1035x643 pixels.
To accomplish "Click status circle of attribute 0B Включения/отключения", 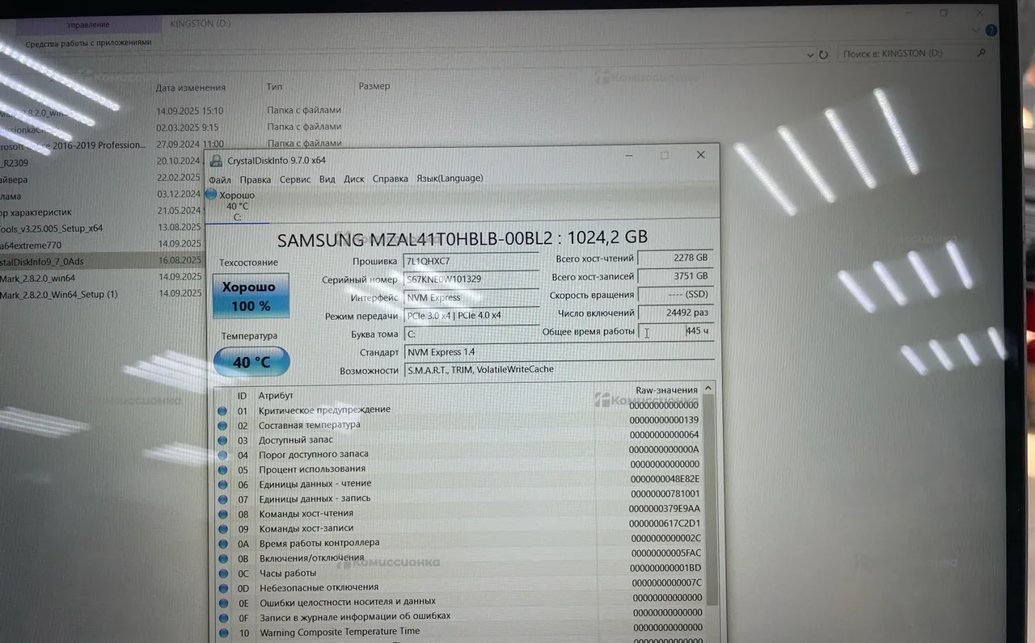I will click(x=222, y=558).
